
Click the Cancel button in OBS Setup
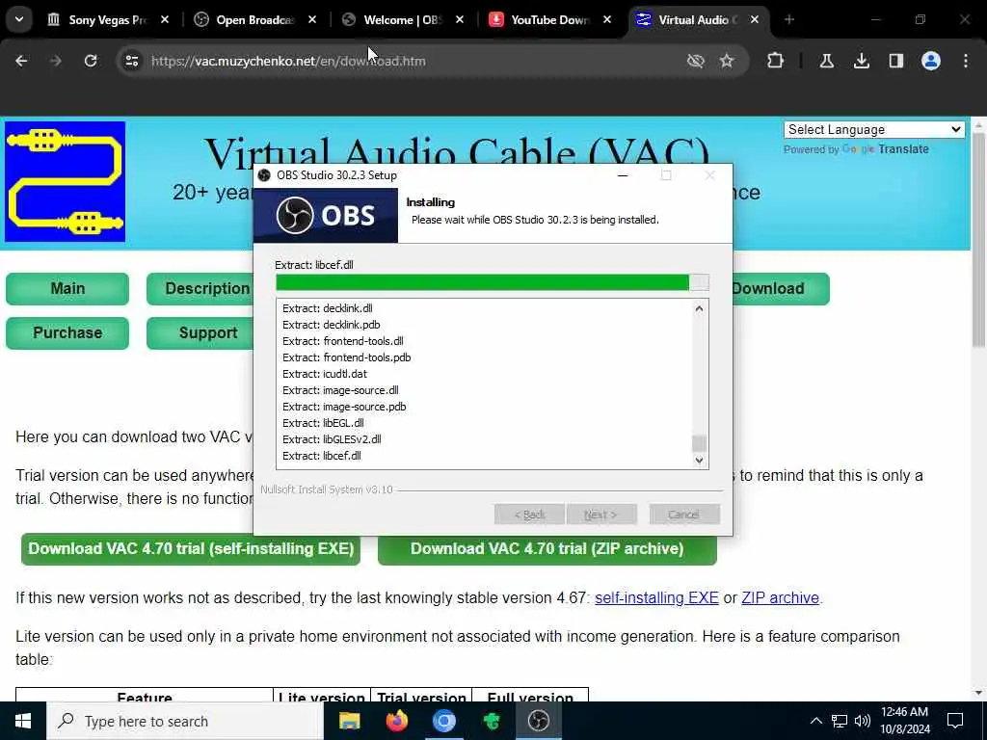coord(684,515)
